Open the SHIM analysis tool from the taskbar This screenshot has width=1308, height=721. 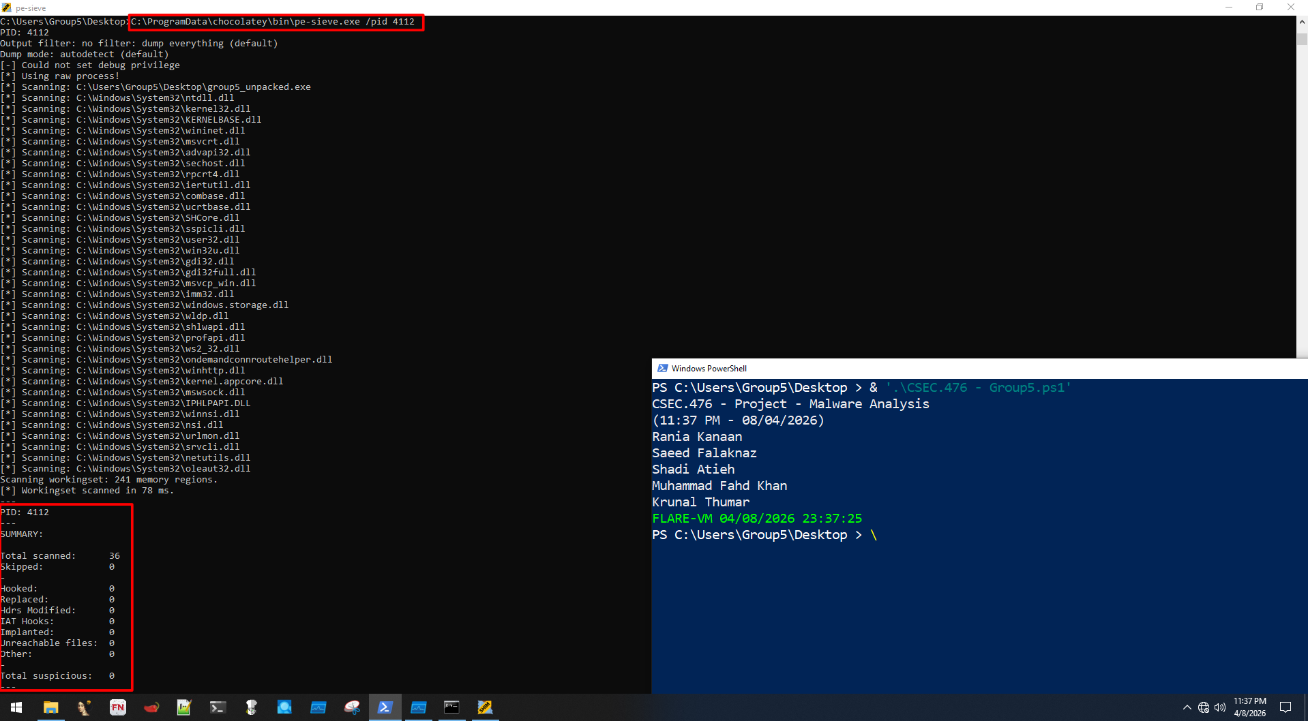tap(486, 707)
